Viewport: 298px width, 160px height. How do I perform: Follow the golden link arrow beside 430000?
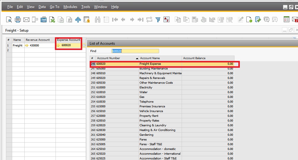tap(27, 46)
